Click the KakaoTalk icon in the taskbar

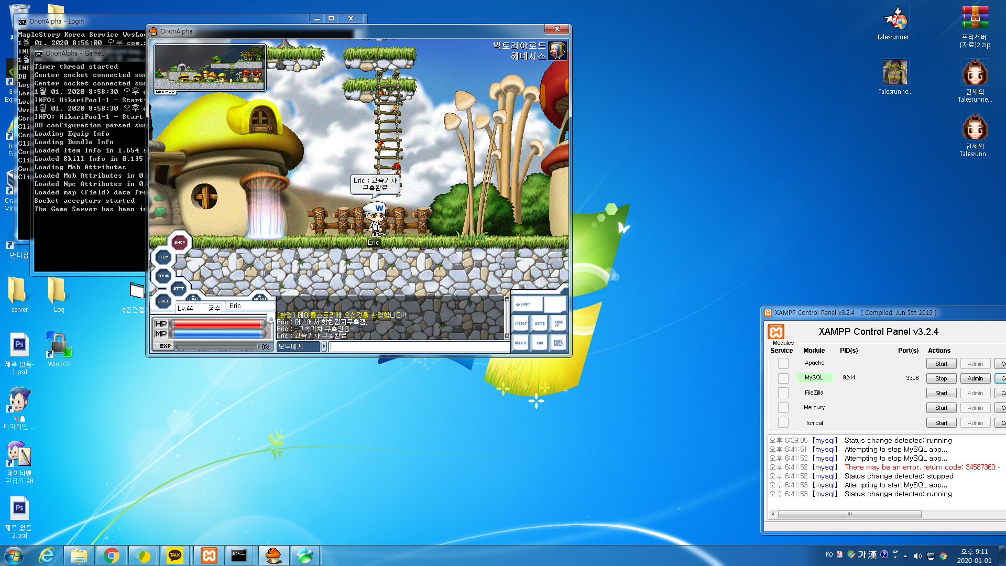click(x=175, y=556)
